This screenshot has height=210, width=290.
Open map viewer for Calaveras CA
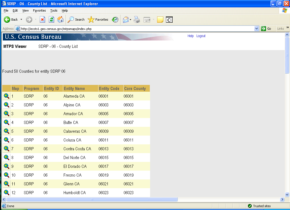coord(7,131)
